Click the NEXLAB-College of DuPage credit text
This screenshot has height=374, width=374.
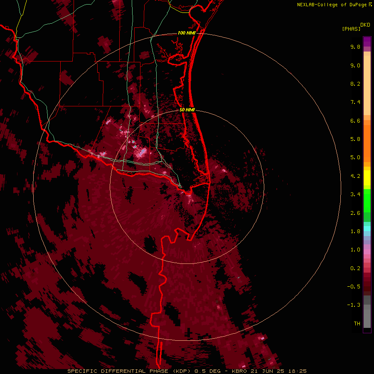(332, 5)
